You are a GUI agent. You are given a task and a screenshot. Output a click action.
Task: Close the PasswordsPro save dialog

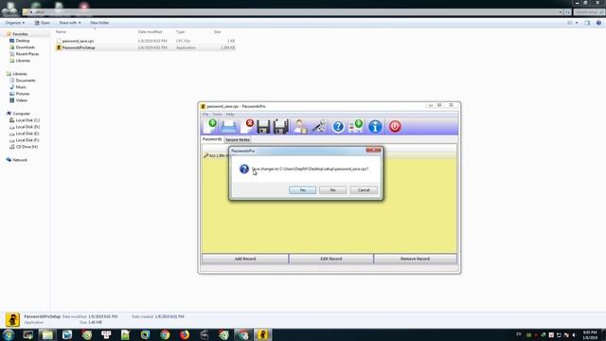point(373,150)
